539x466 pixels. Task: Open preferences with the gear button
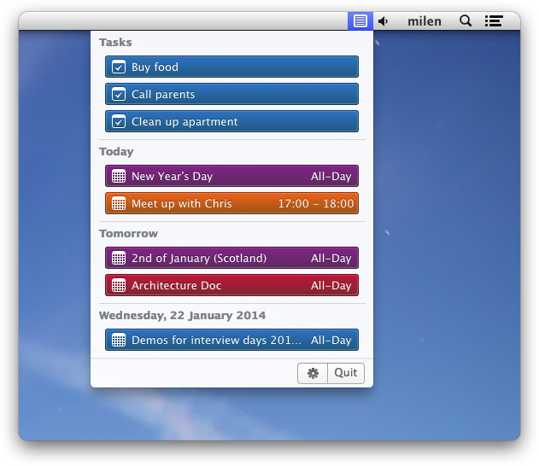pyautogui.click(x=313, y=373)
